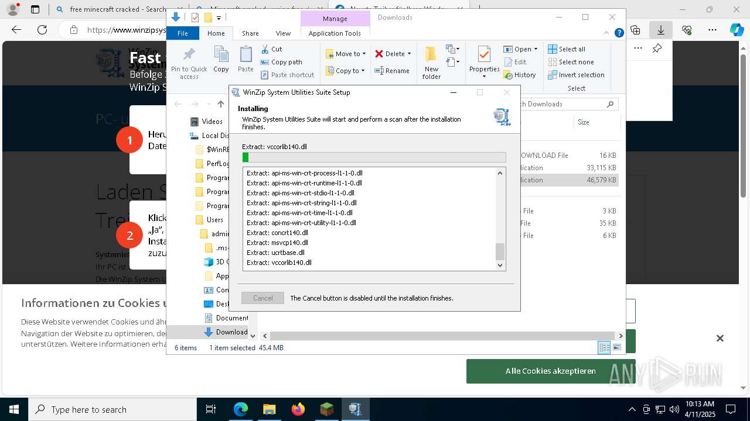The width and height of the screenshot is (750, 421).
Task: Click quick access toolbar New folder icon
Action: click(207, 18)
